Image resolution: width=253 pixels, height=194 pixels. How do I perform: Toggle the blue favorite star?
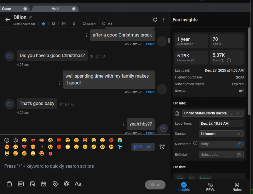pos(43,24)
